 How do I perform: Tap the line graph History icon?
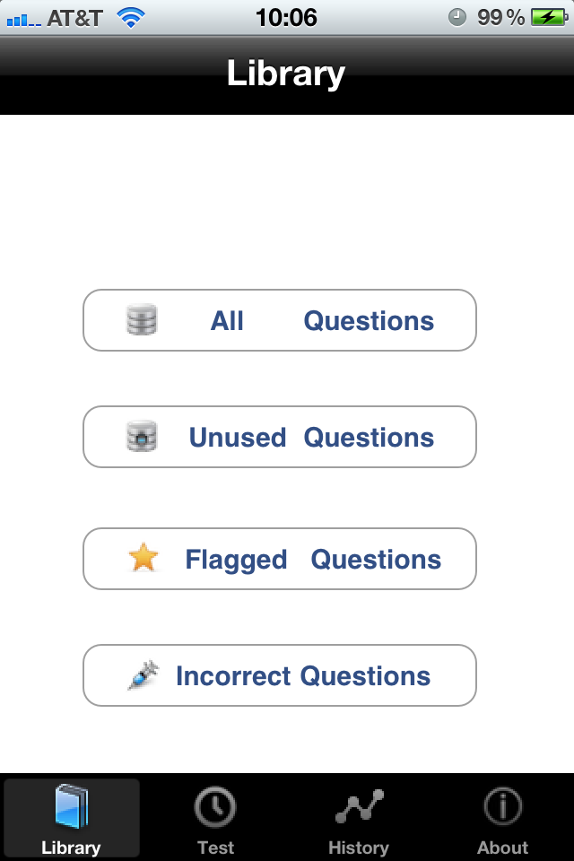coord(359,807)
